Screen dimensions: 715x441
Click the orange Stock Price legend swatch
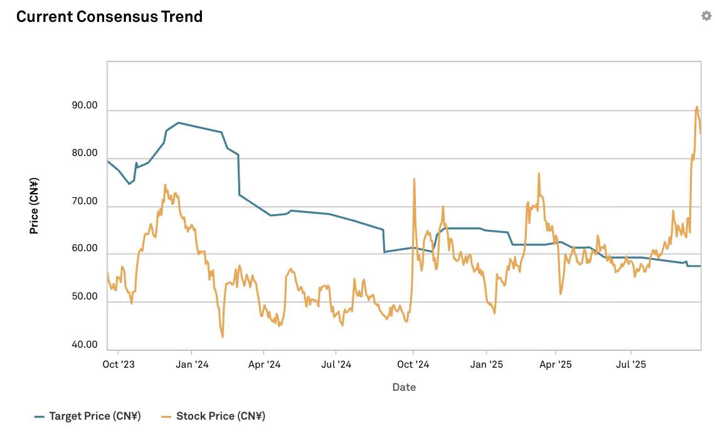pos(166,417)
